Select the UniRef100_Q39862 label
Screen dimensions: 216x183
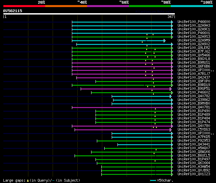pyautogui.click(x=194, y=100)
